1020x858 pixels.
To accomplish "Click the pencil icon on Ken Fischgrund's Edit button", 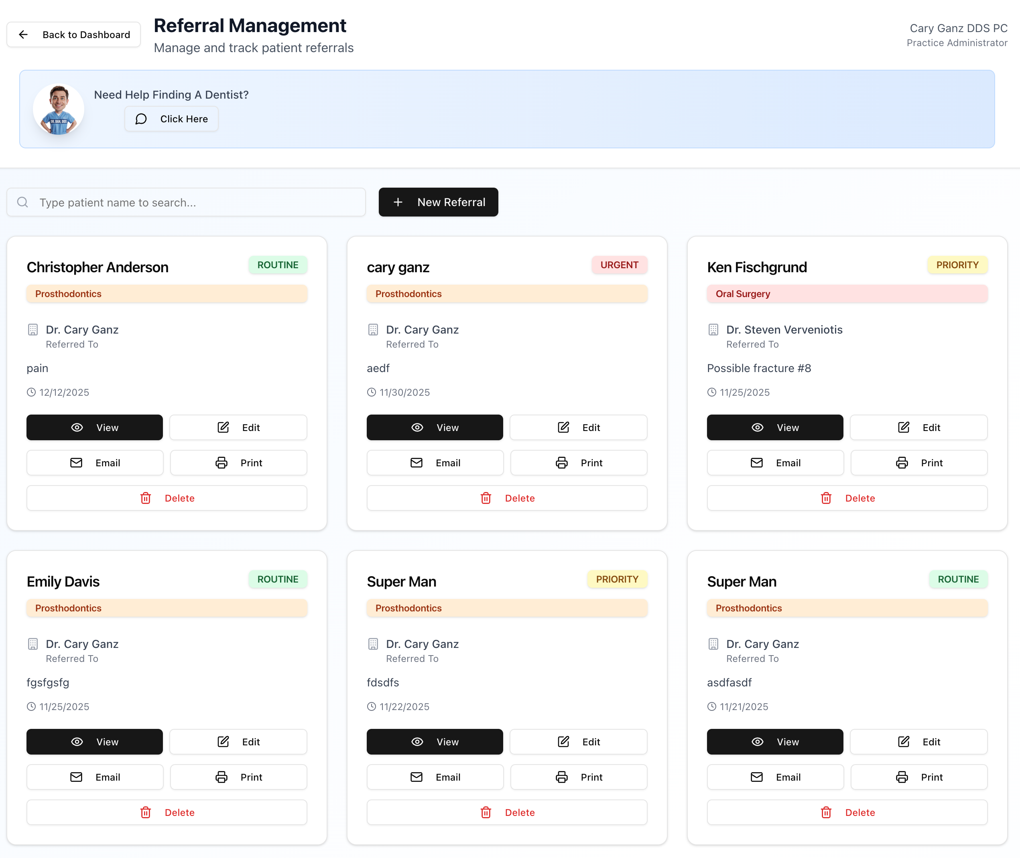I will click(x=904, y=427).
